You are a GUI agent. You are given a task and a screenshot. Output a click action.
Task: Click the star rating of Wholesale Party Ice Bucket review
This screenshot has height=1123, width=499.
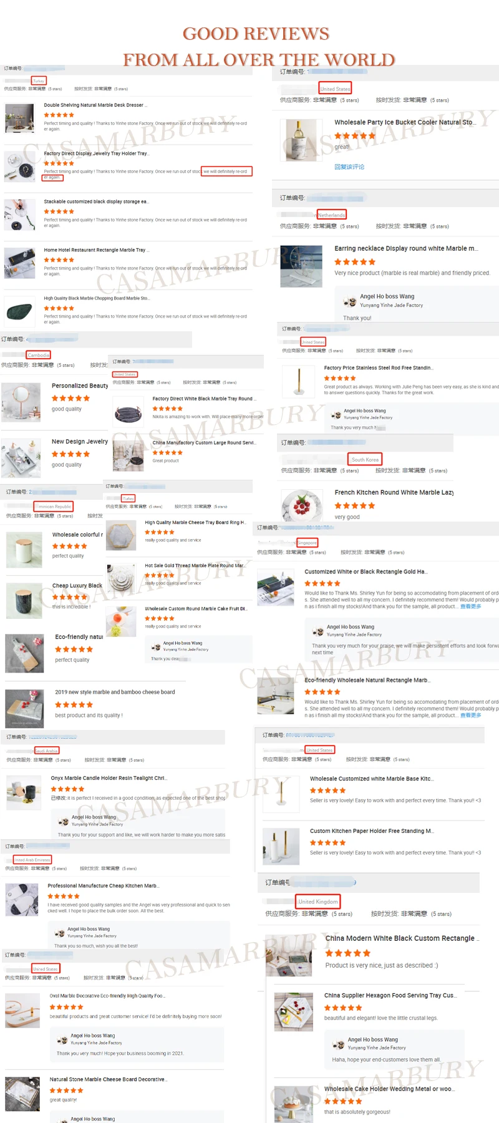tap(355, 136)
